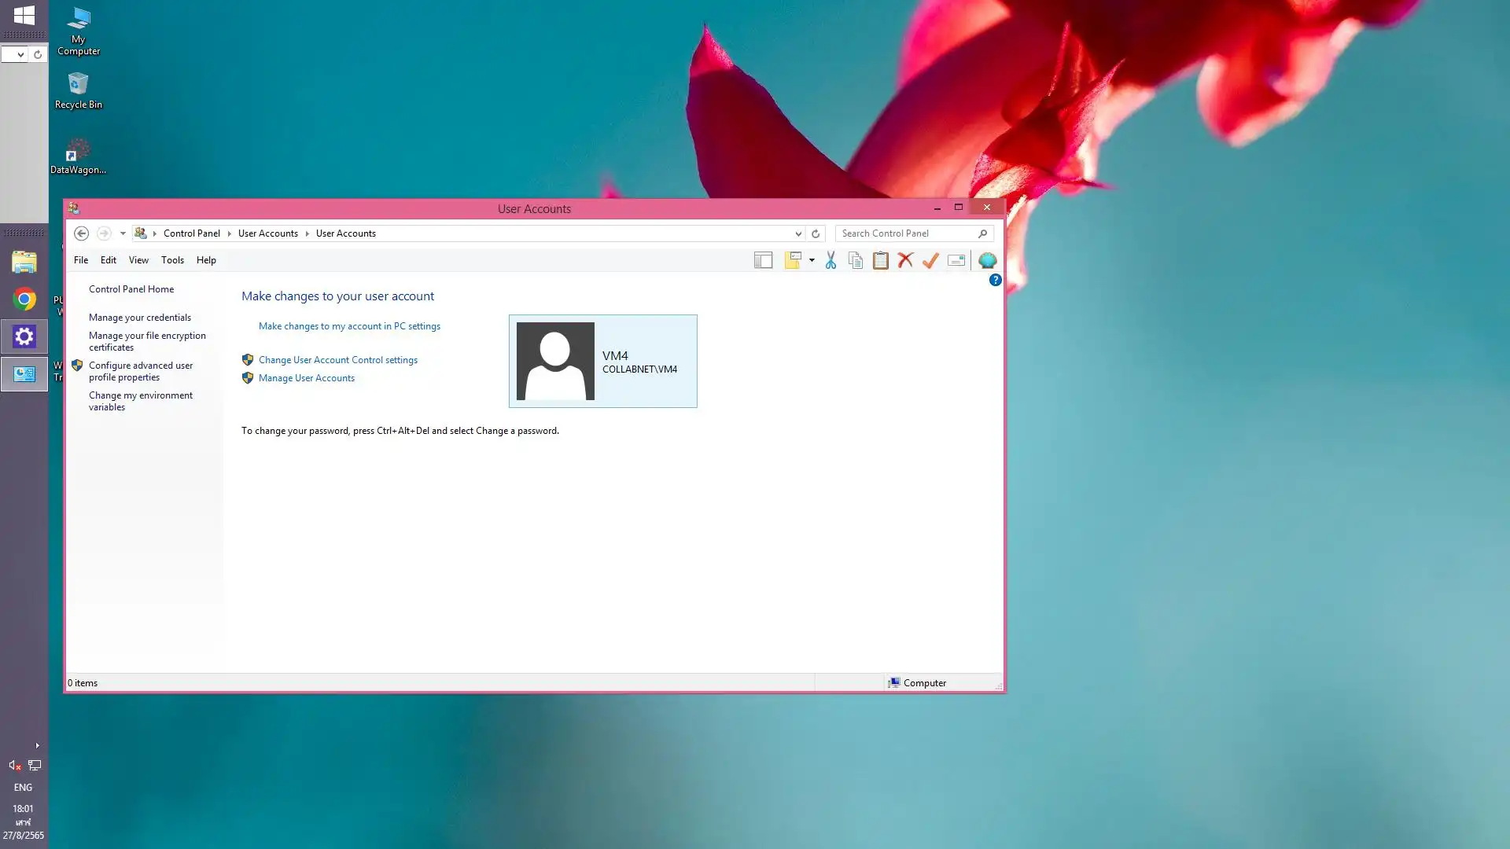This screenshot has height=849, width=1510.
Task: Click the Cut scissors toolbar icon
Action: [830, 260]
